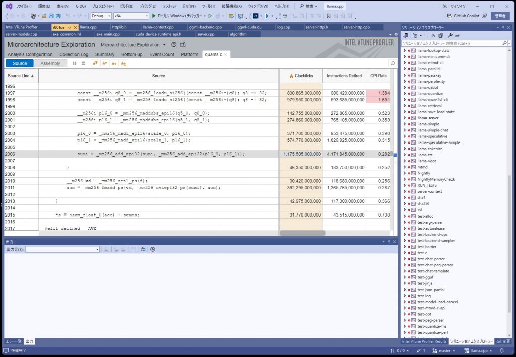This screenshot has width=516, height=357.
Task: Switch to Assembly view toggle
Action: (x=50, y=63)
